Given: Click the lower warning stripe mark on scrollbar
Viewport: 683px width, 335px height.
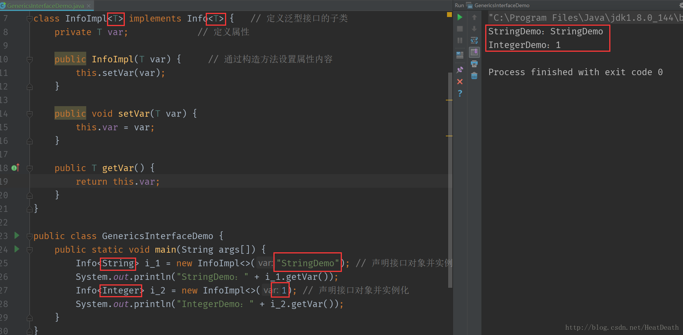Looking at the screenshot, I should pyautogui.click(x=449, y=136).
